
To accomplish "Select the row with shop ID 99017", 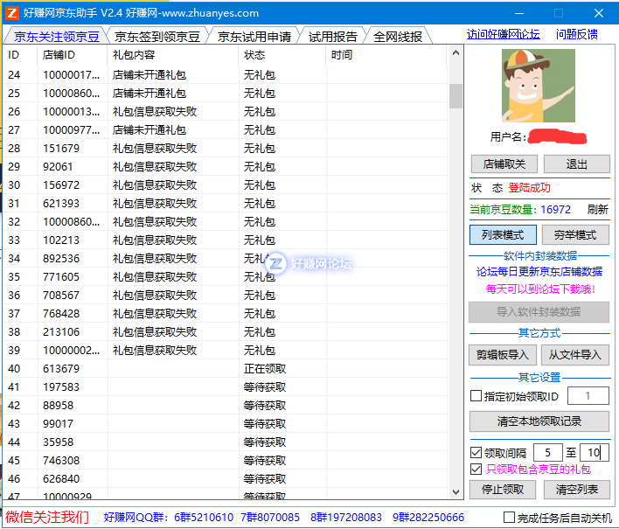I will pyautogui.click(x=226, y=423).
